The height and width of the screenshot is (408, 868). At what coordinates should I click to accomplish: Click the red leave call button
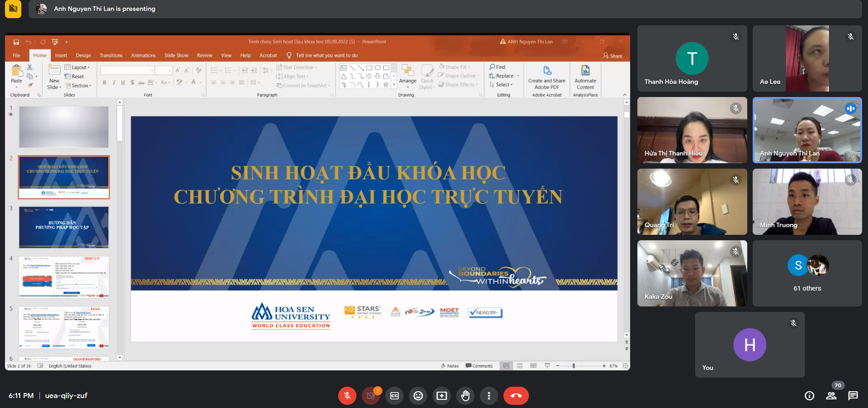point(516,396)
